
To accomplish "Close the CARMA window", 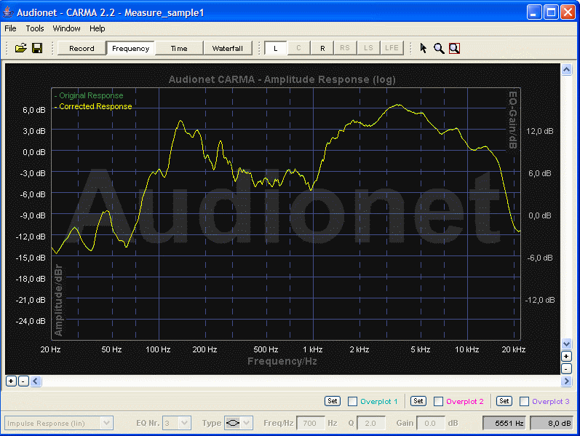I will click(568, 12).
